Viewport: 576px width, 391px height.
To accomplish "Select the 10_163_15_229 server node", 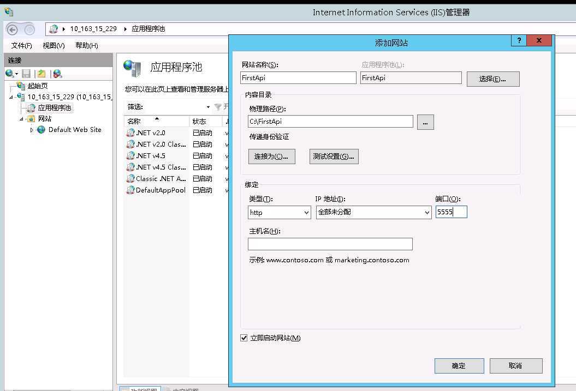I will coord(70,97).
